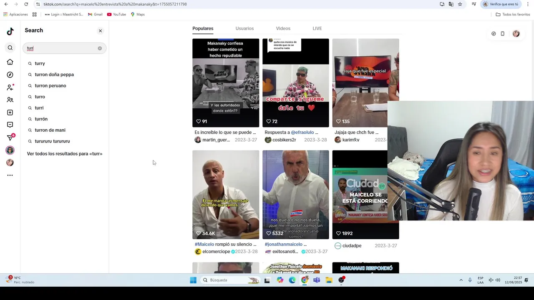Image resolution: width=534 pixels, height=300 pixels.
Task: Open the YouTube bookmark
Action: point(116,15)
